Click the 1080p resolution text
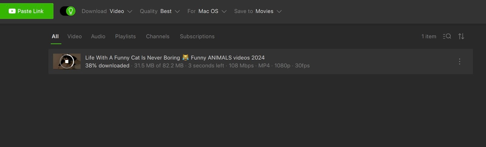The width and height of the screenshot is (486, 147). (282, 65)
